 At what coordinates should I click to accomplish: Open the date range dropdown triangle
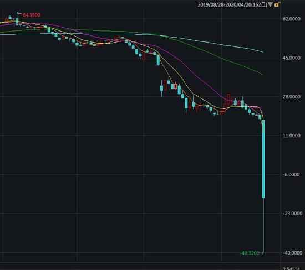[270, 4]
